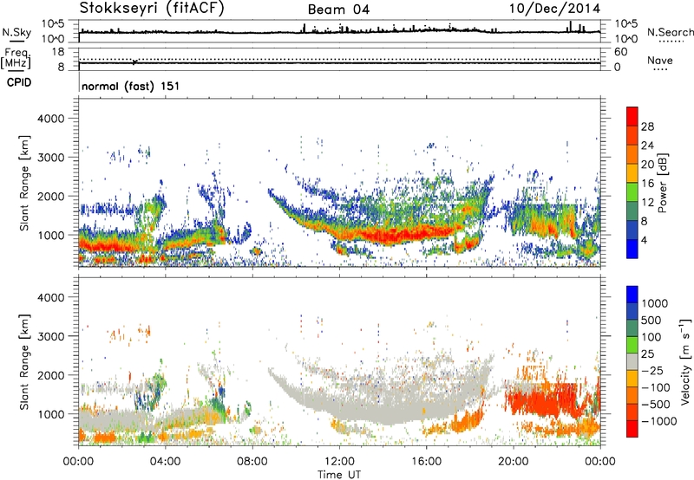Click the "60" tick on the right Nave axis

[x=620, y=52]
